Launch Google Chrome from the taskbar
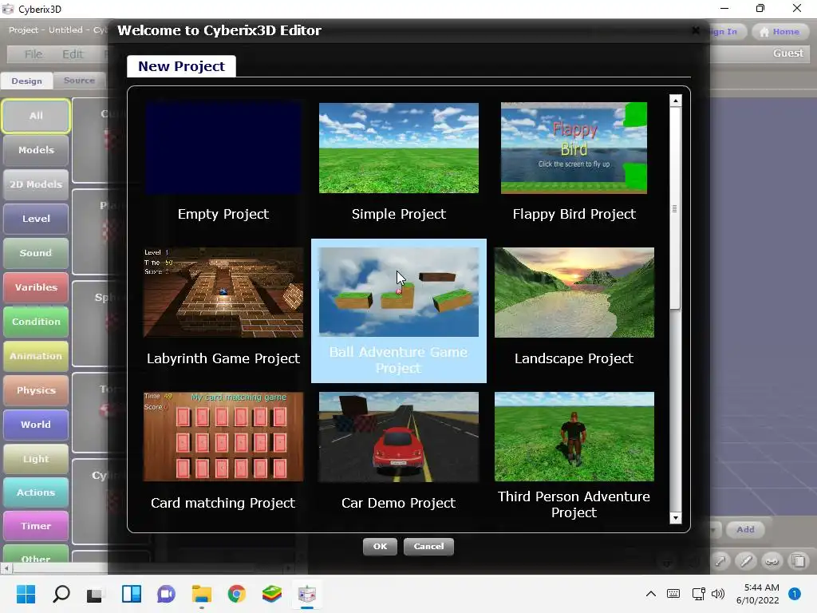 point(236,594)
